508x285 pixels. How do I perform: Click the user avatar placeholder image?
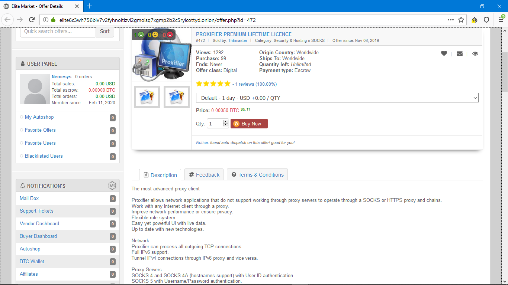pos(35,89)
